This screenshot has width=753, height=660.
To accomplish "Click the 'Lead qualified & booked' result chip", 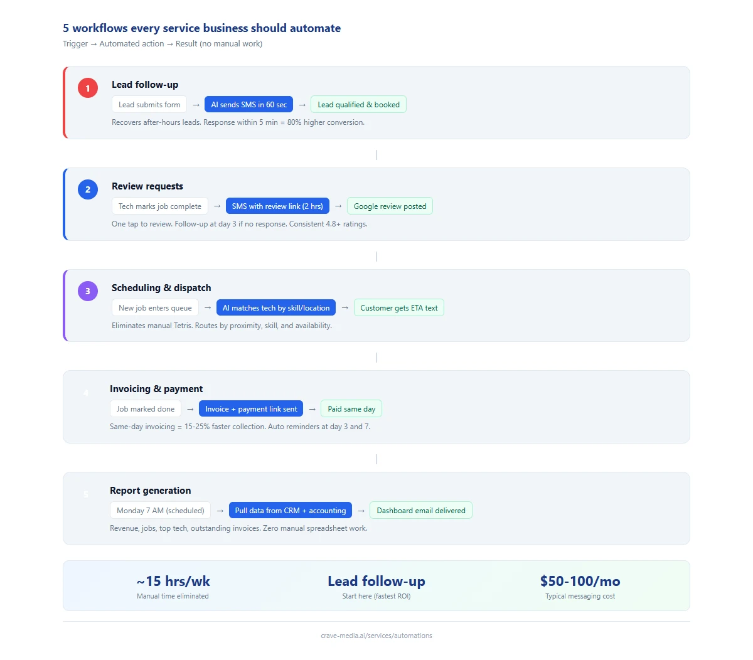I will [x=358, y=105].
